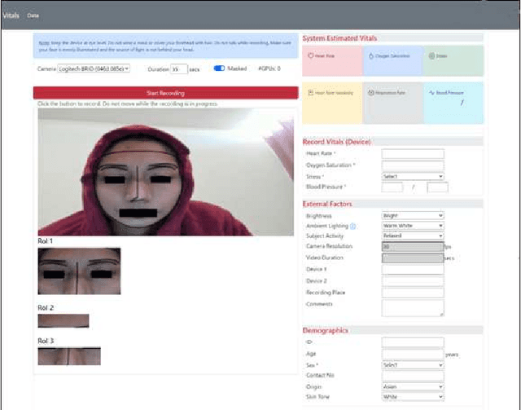Toggle the Masked switch
This screenshot has height=410, width=521.
219,68
